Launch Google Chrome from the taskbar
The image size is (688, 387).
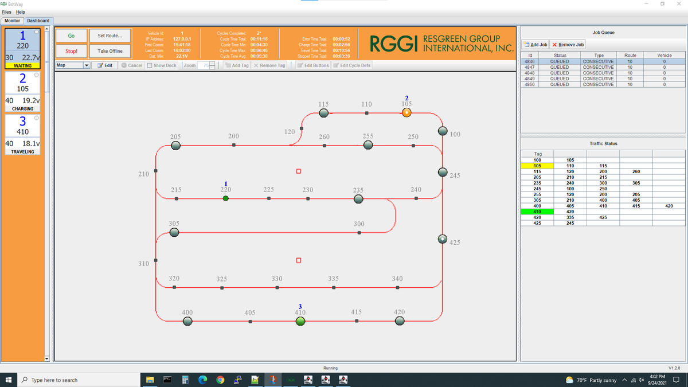[x=220, y=380]
